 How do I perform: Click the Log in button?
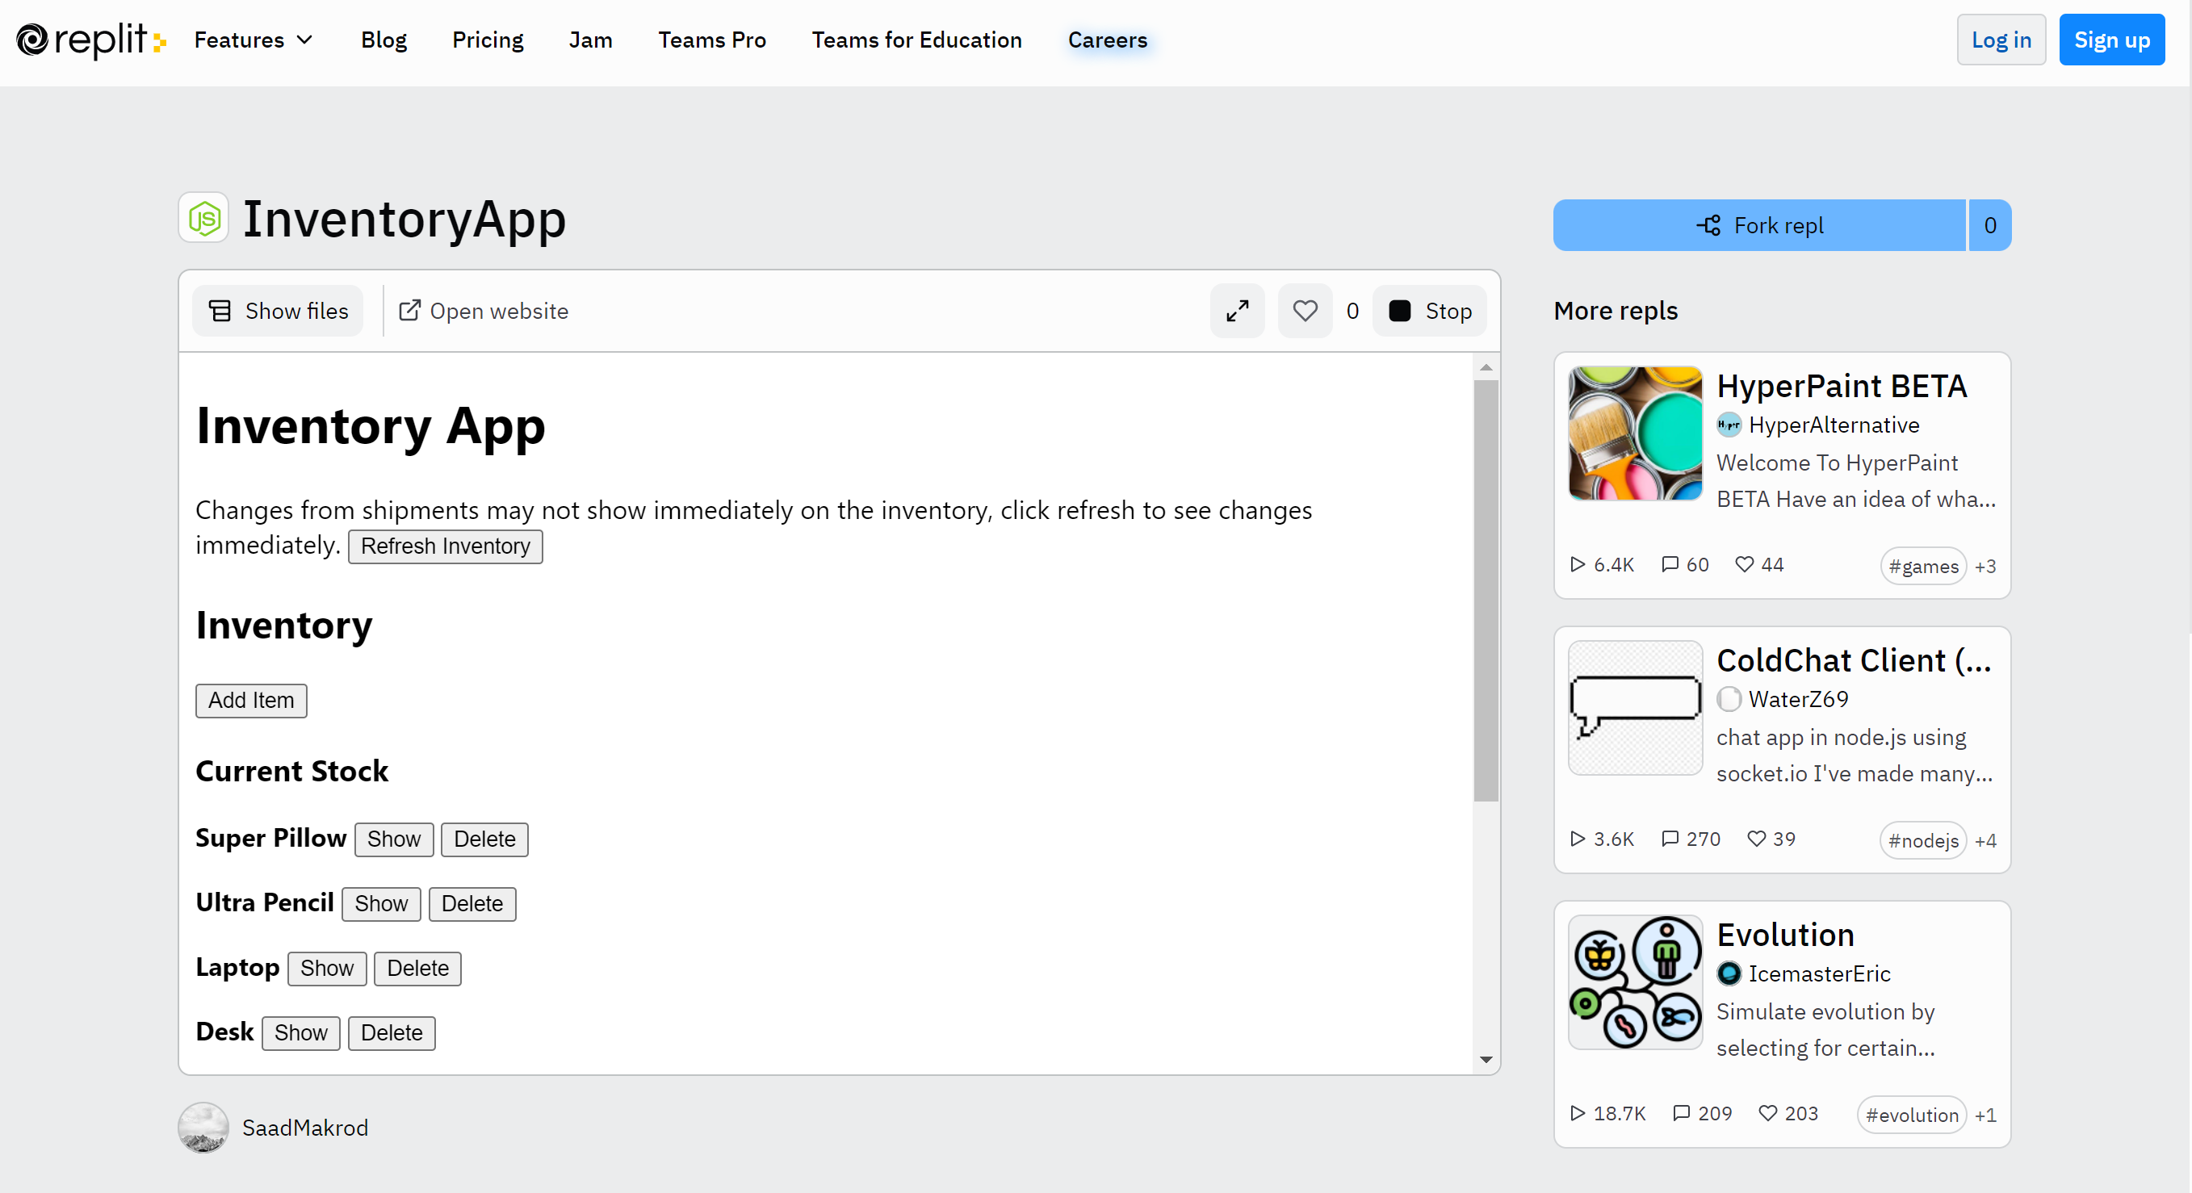[2001, 40]
